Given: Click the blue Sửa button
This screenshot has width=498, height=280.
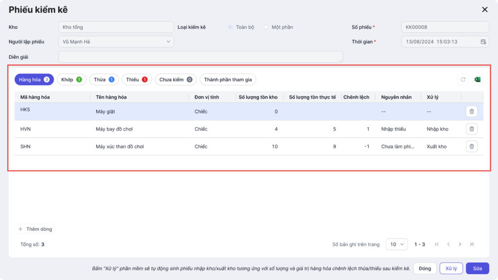Looking at the screenshot, I should 477,268.
